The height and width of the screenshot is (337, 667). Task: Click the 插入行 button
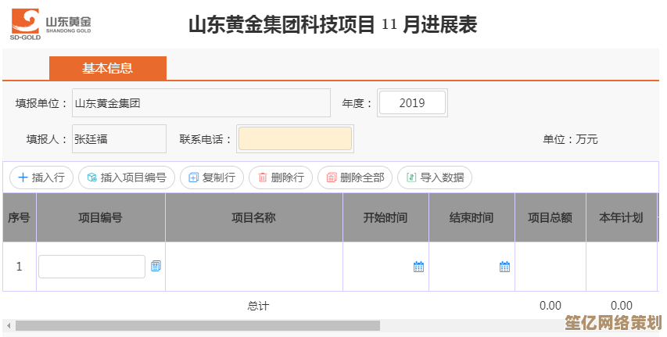[41, 177]
